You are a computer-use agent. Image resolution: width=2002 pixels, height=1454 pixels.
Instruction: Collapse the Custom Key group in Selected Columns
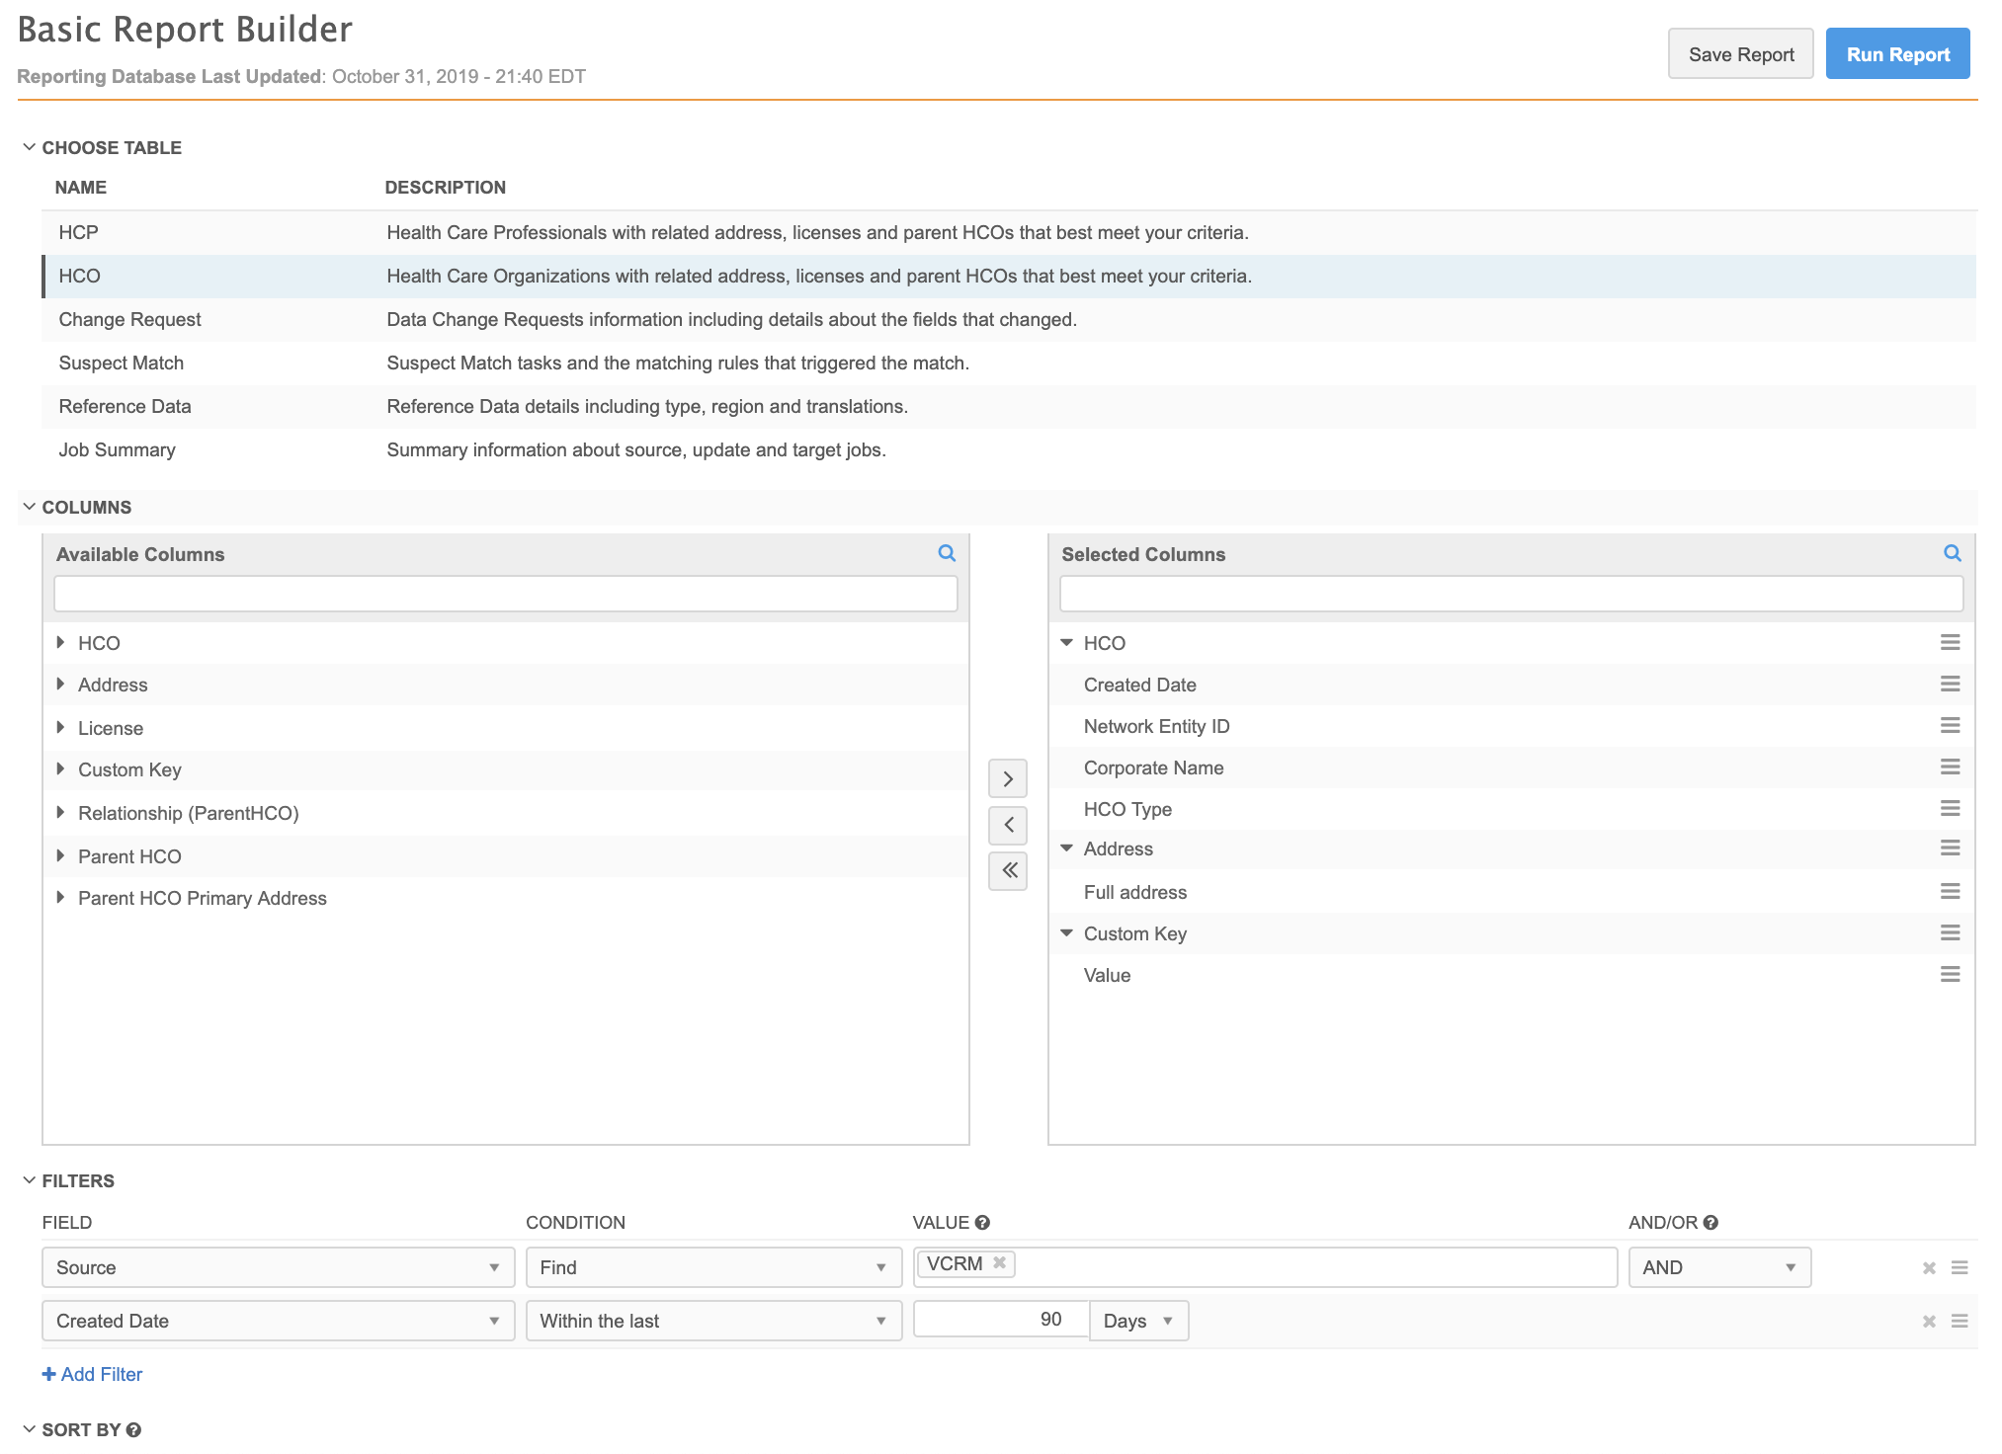pos(1066,933)
